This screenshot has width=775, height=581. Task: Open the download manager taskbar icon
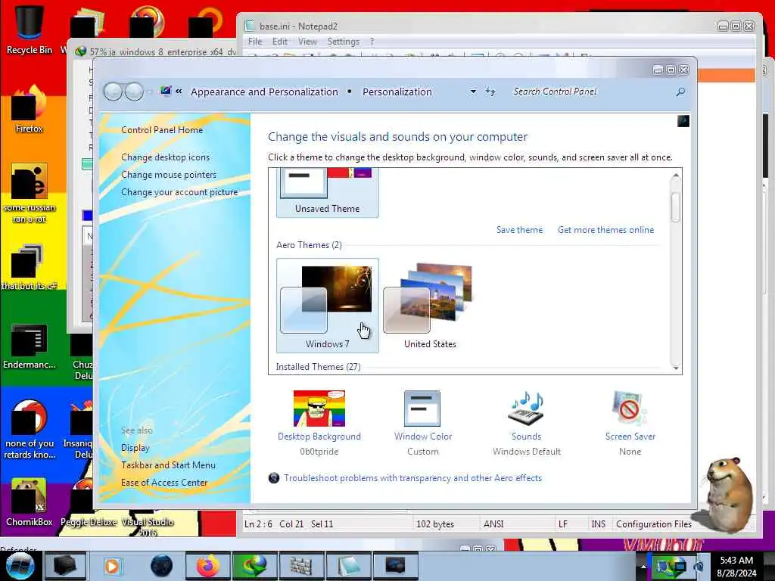pos(254,566)
